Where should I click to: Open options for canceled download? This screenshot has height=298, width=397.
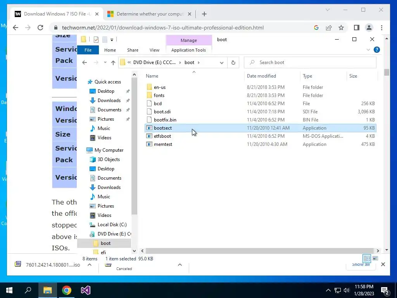180,265
